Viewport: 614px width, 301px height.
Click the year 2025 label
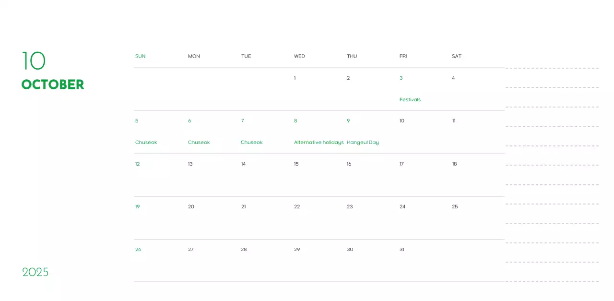click(35, 272)
